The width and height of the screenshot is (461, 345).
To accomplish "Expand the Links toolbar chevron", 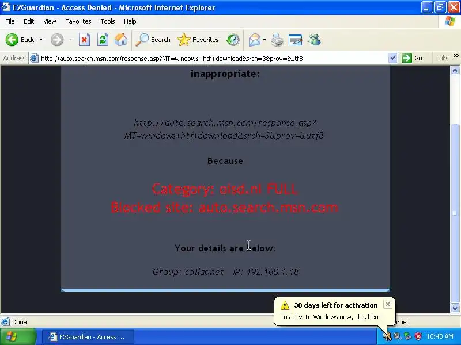I will coord(456,56).
